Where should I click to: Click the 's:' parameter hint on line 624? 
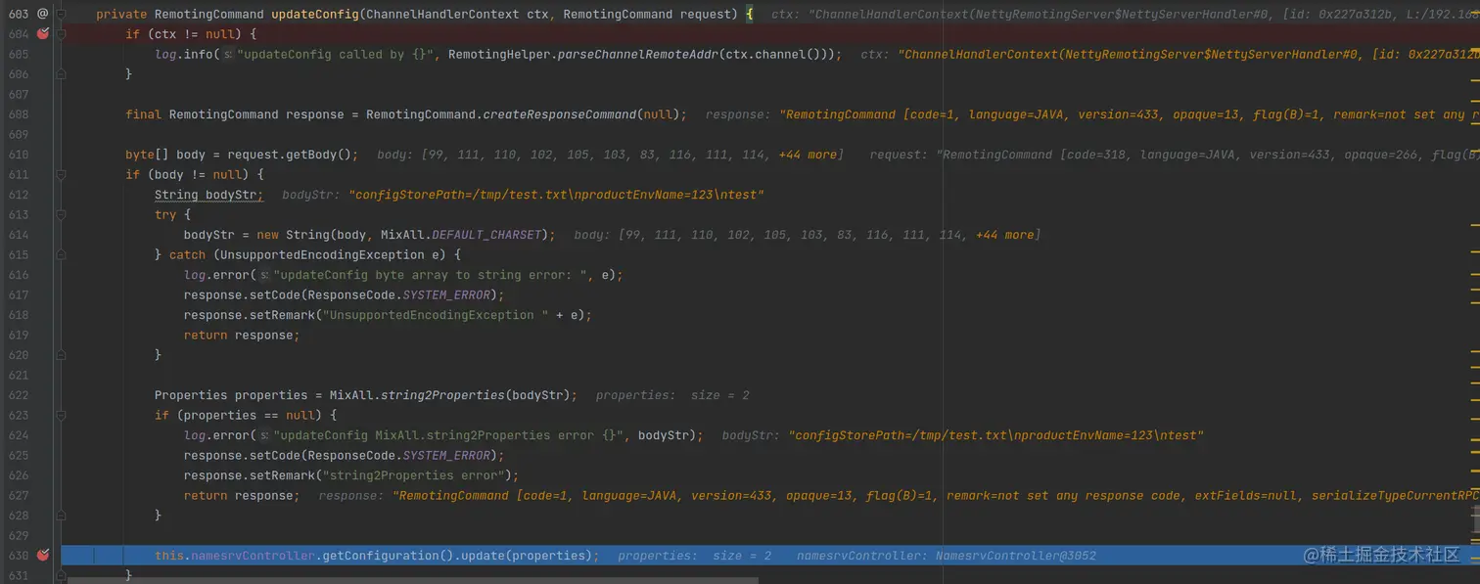pos(263,435)
